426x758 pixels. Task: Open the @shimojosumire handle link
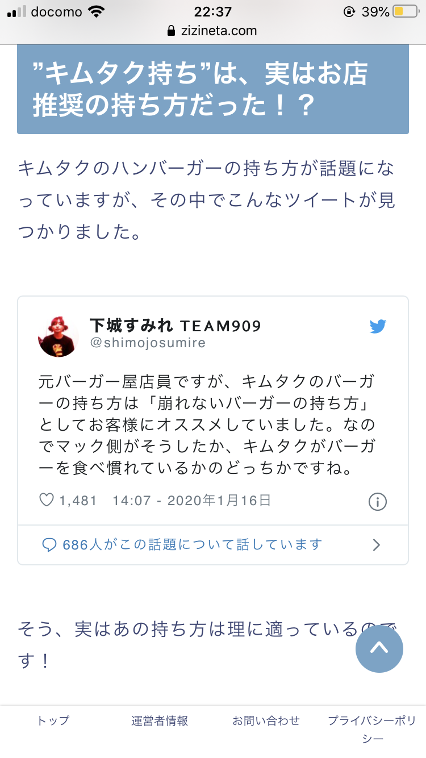click(148, 343)
